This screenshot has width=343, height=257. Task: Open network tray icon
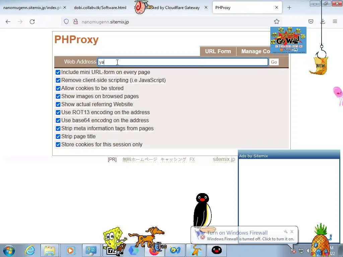tap(301, 251)
